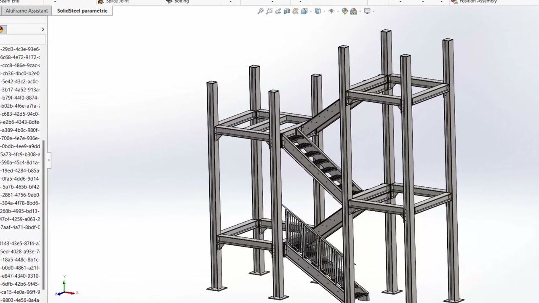The image size is (539, 303).
Task: Open the Edit Appearance color ball icon
Action: click(x=345, y=11)
